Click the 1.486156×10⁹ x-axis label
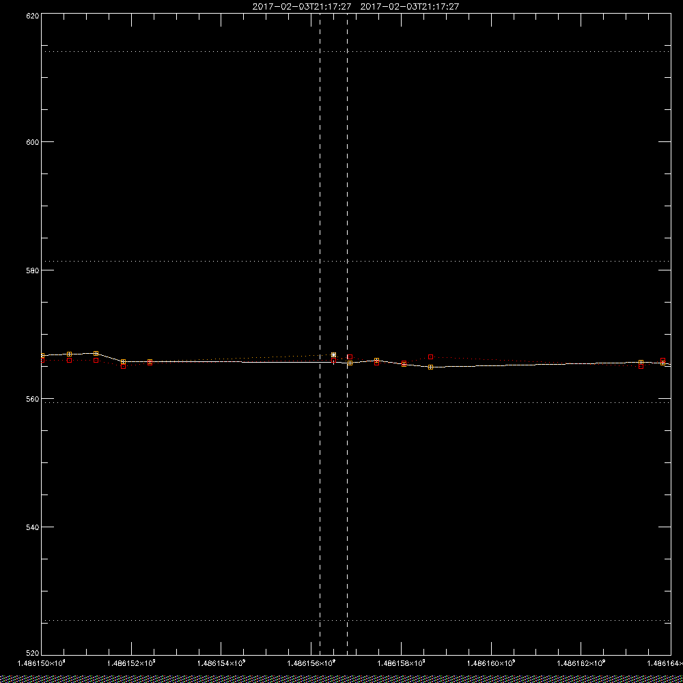The width and height of the screenshot is (683, 683). 311,663
